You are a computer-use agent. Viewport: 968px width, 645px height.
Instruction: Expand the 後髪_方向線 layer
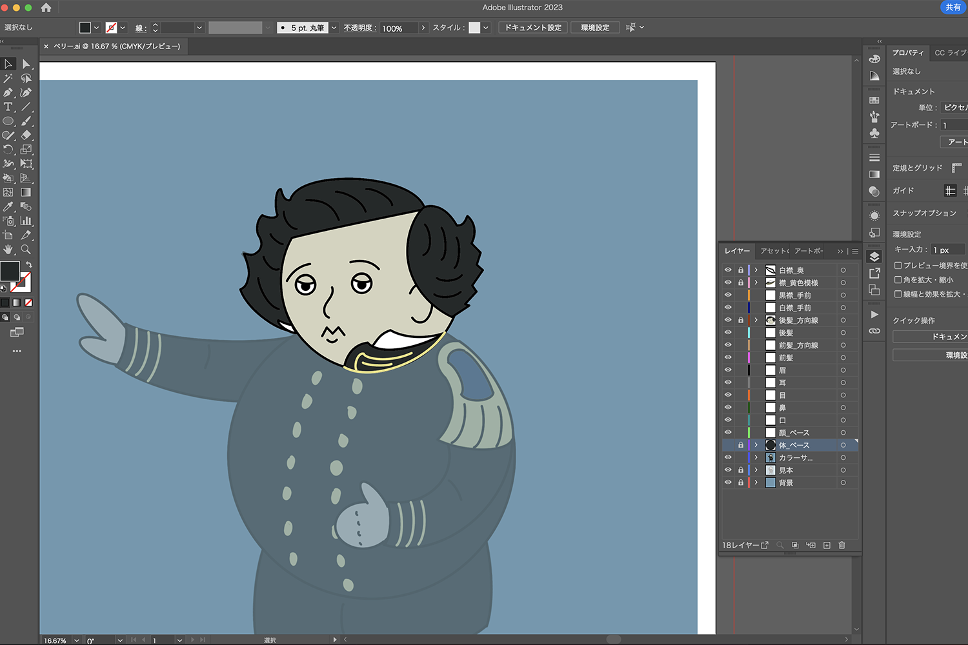(756, 320)
